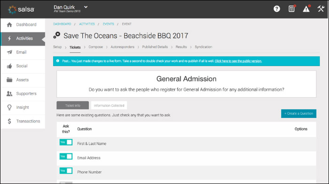Viewport: 329px width, 184px height.
Task: Turn off the First & Last Name toggle
Action: (66, 142)
